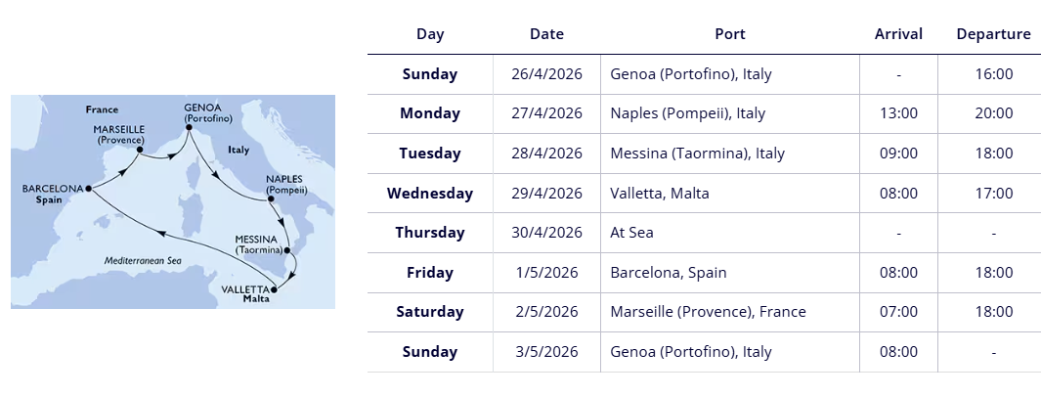This screenshot has height=396, width=1041.
Task: Click the At Sea entry for Thursday
Action: coord(631,233)
